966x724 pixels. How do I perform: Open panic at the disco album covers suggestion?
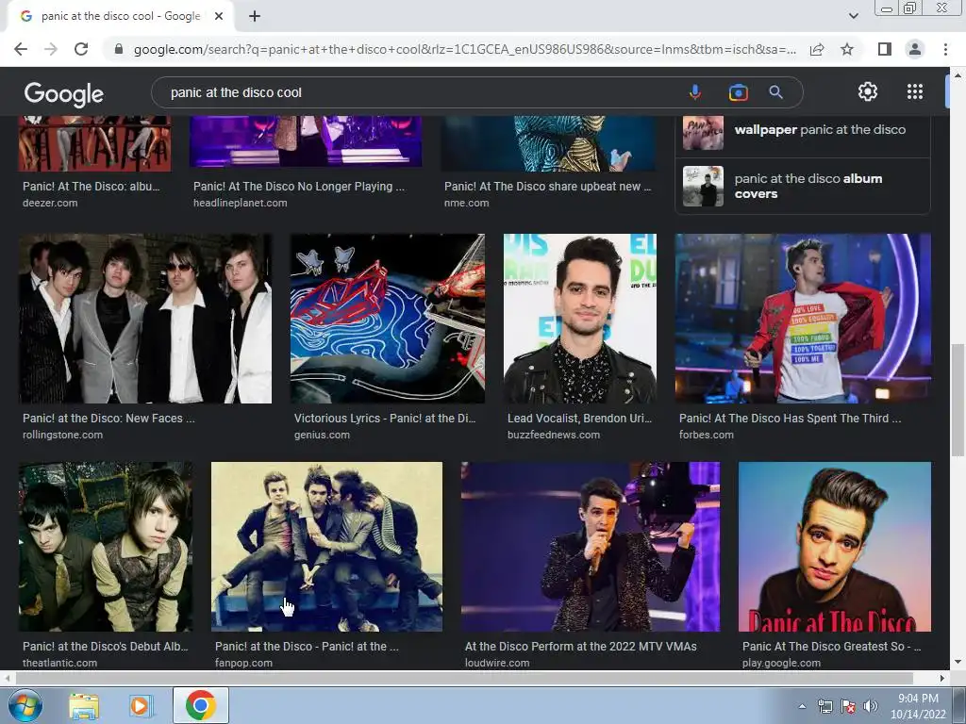[802, 186]
